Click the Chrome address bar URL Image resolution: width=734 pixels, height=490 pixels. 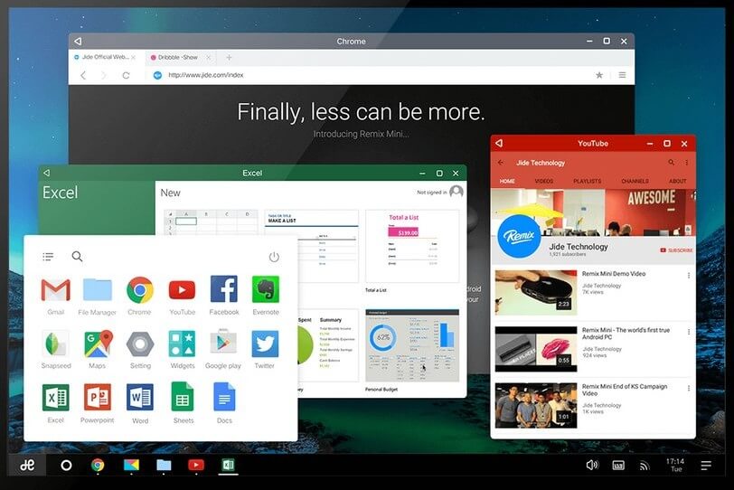coord(206,75)
